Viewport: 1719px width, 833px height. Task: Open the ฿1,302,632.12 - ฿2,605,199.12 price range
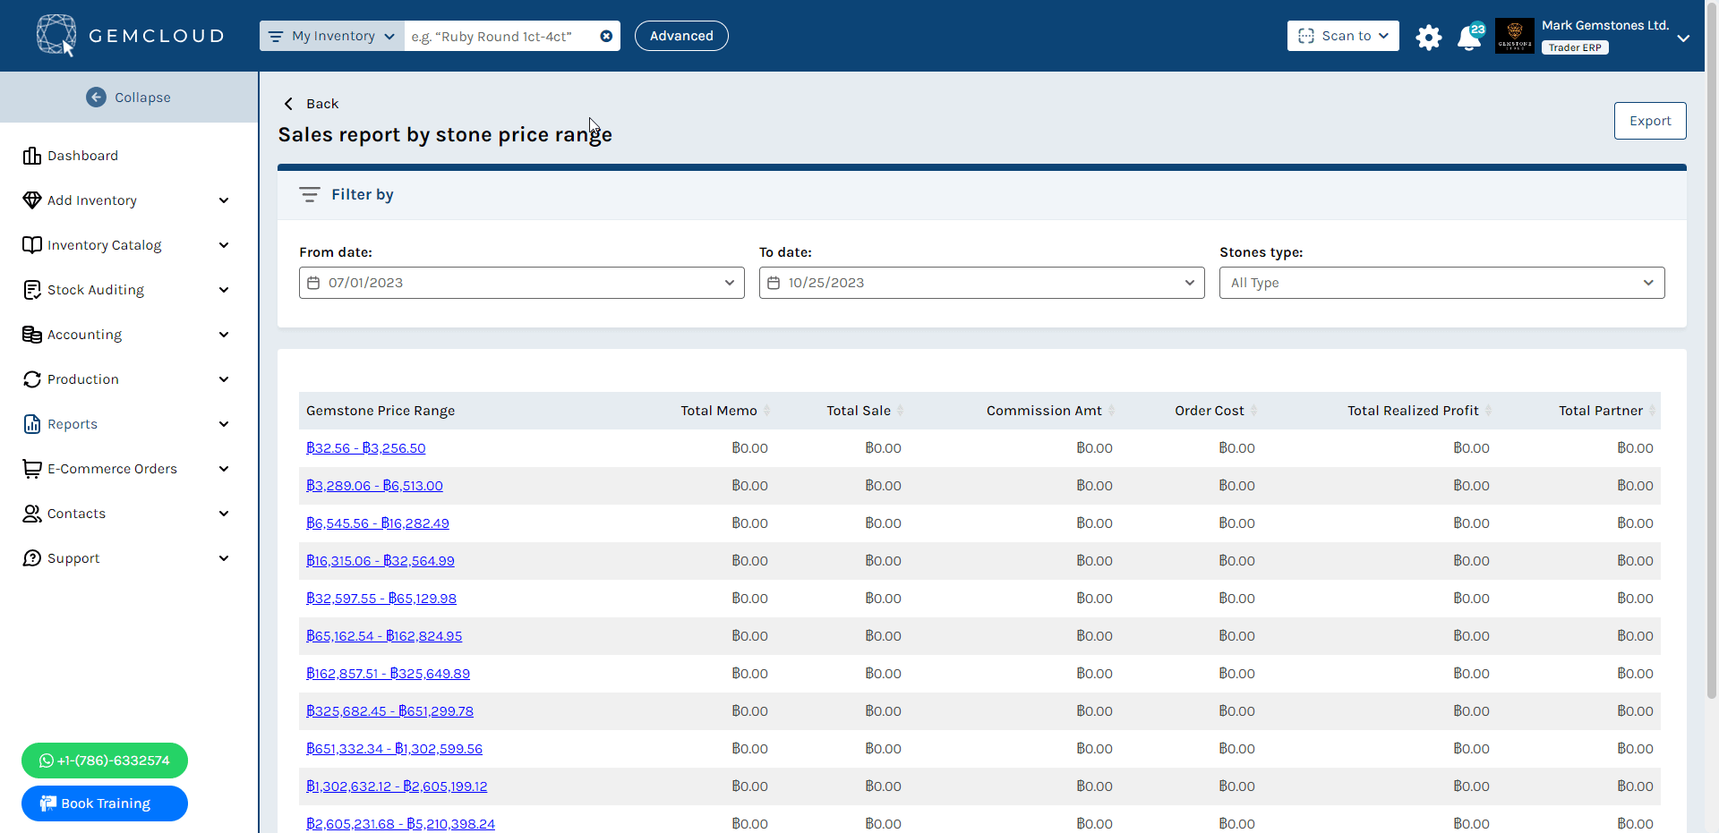point(397,786)
